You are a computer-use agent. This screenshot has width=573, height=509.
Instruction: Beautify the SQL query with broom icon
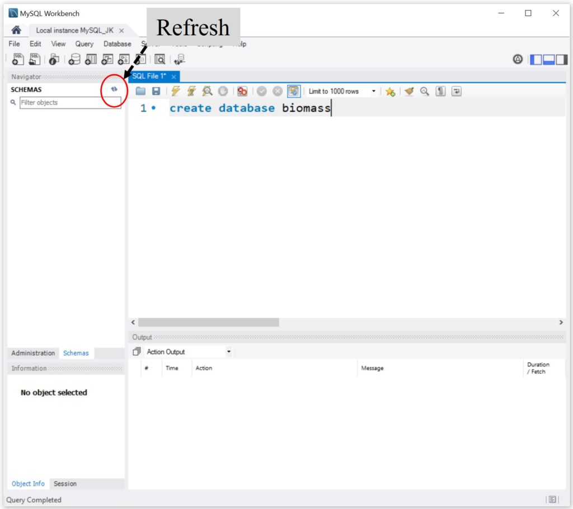click(409, 92)
